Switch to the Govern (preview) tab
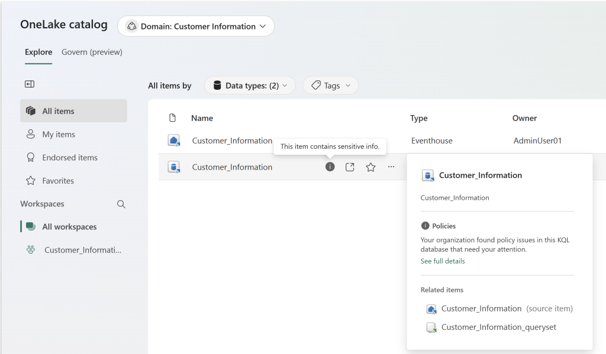 92,52
